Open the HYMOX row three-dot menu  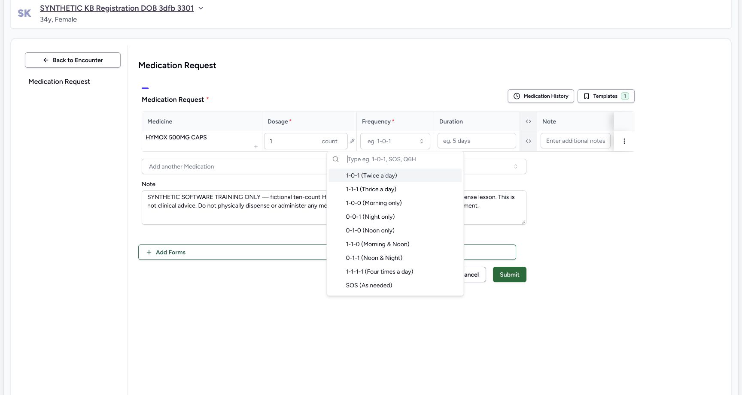(624, 141)
